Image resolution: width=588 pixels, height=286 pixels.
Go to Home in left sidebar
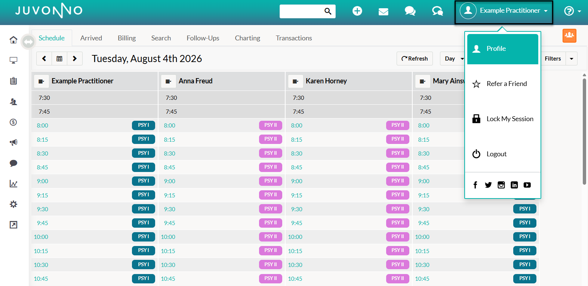[x=13, y=40]
